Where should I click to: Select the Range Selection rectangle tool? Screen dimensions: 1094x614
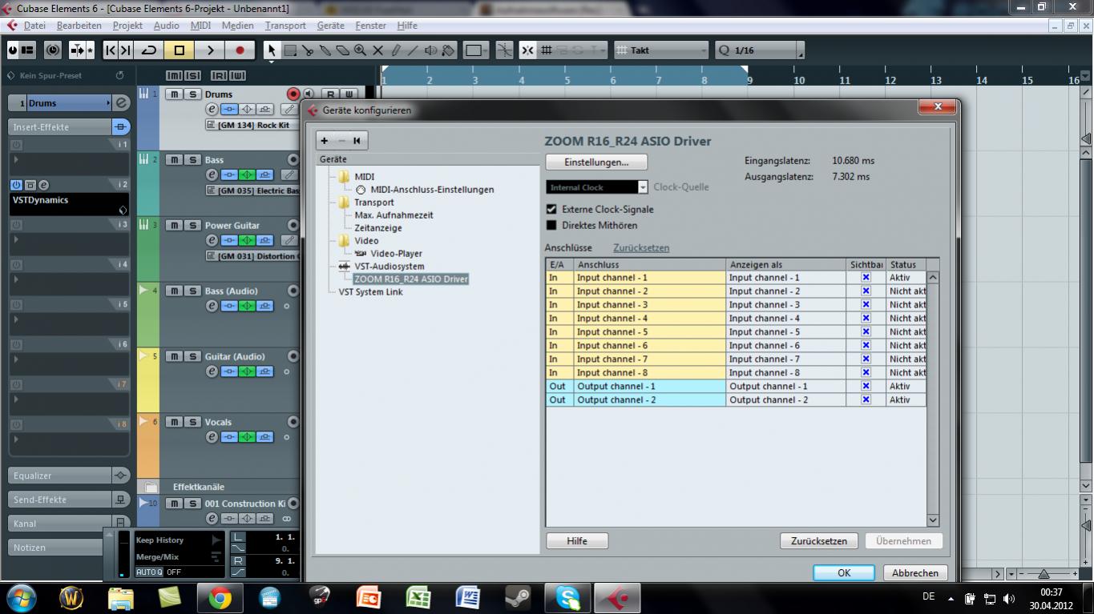[290, 50]
